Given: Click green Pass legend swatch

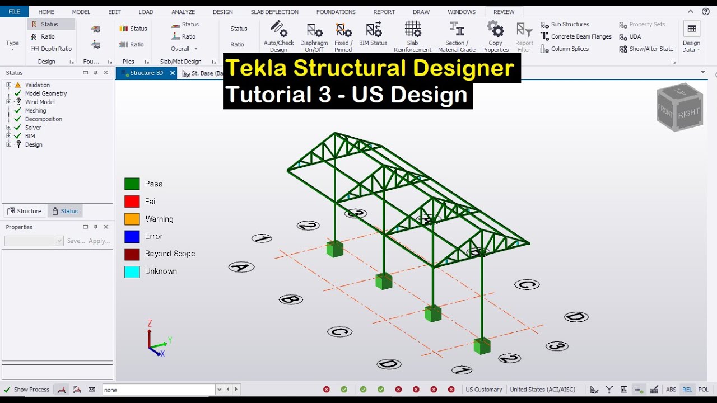Looking at the screenshot, I should (132, 184).
